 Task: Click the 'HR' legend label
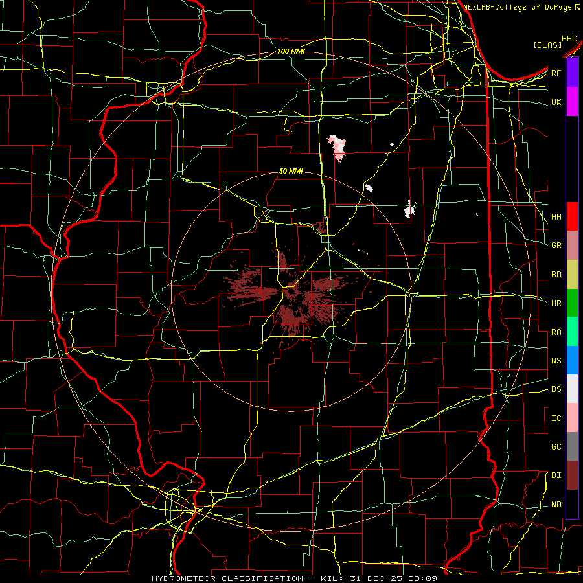(556, 303)
